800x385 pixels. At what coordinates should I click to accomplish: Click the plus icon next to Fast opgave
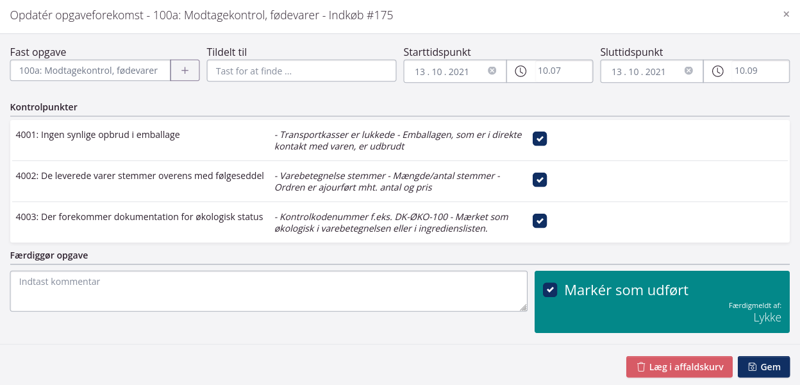click(x=185, y=70)
